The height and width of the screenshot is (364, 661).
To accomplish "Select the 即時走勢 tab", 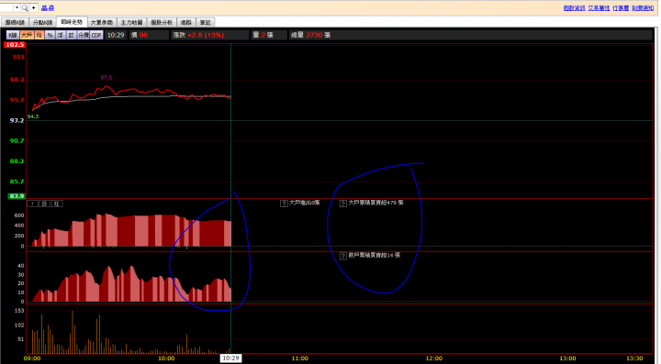I will 72,22.
